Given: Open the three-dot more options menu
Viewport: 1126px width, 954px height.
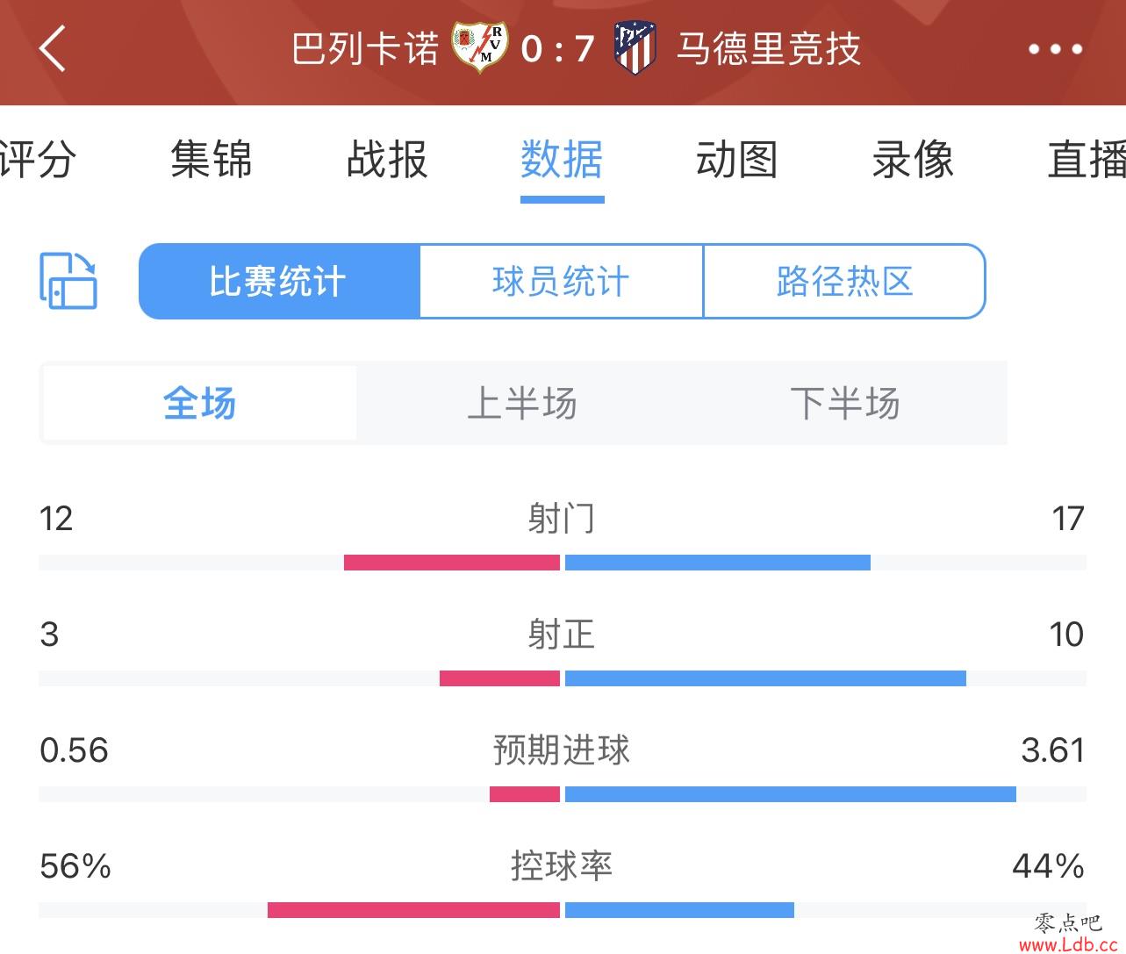Looking at the screenshot, I should point(1055,49).
